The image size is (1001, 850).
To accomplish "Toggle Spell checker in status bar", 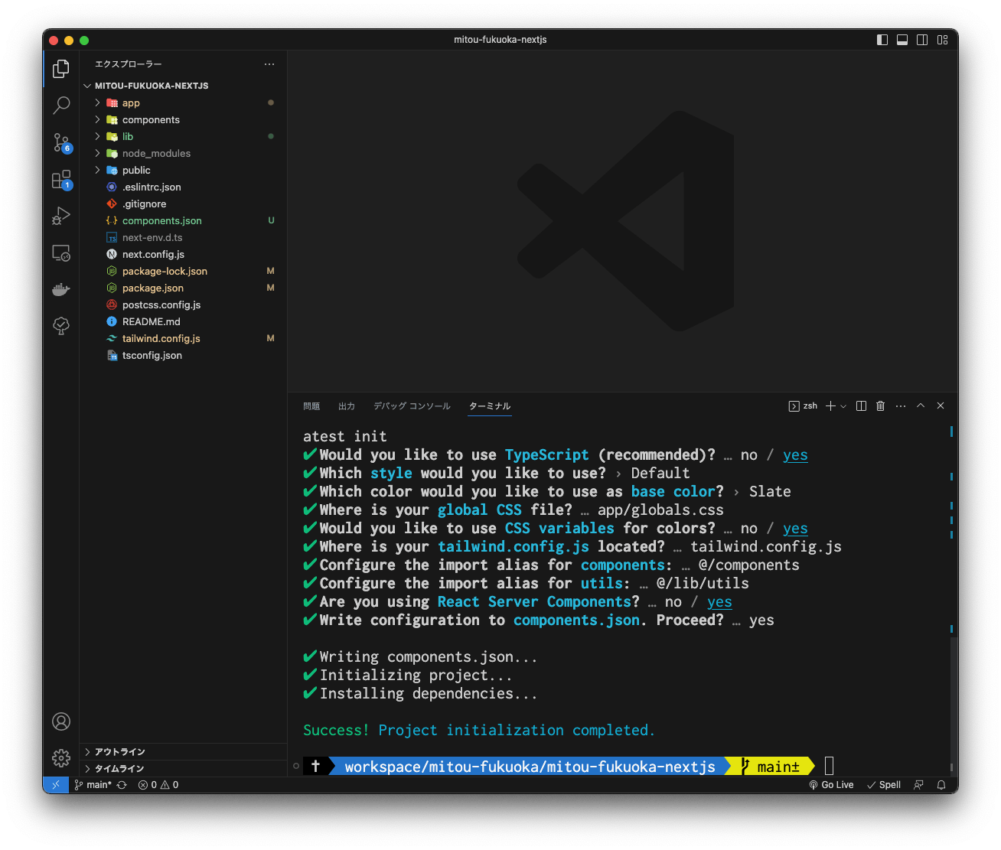I will tap(883, 785).
